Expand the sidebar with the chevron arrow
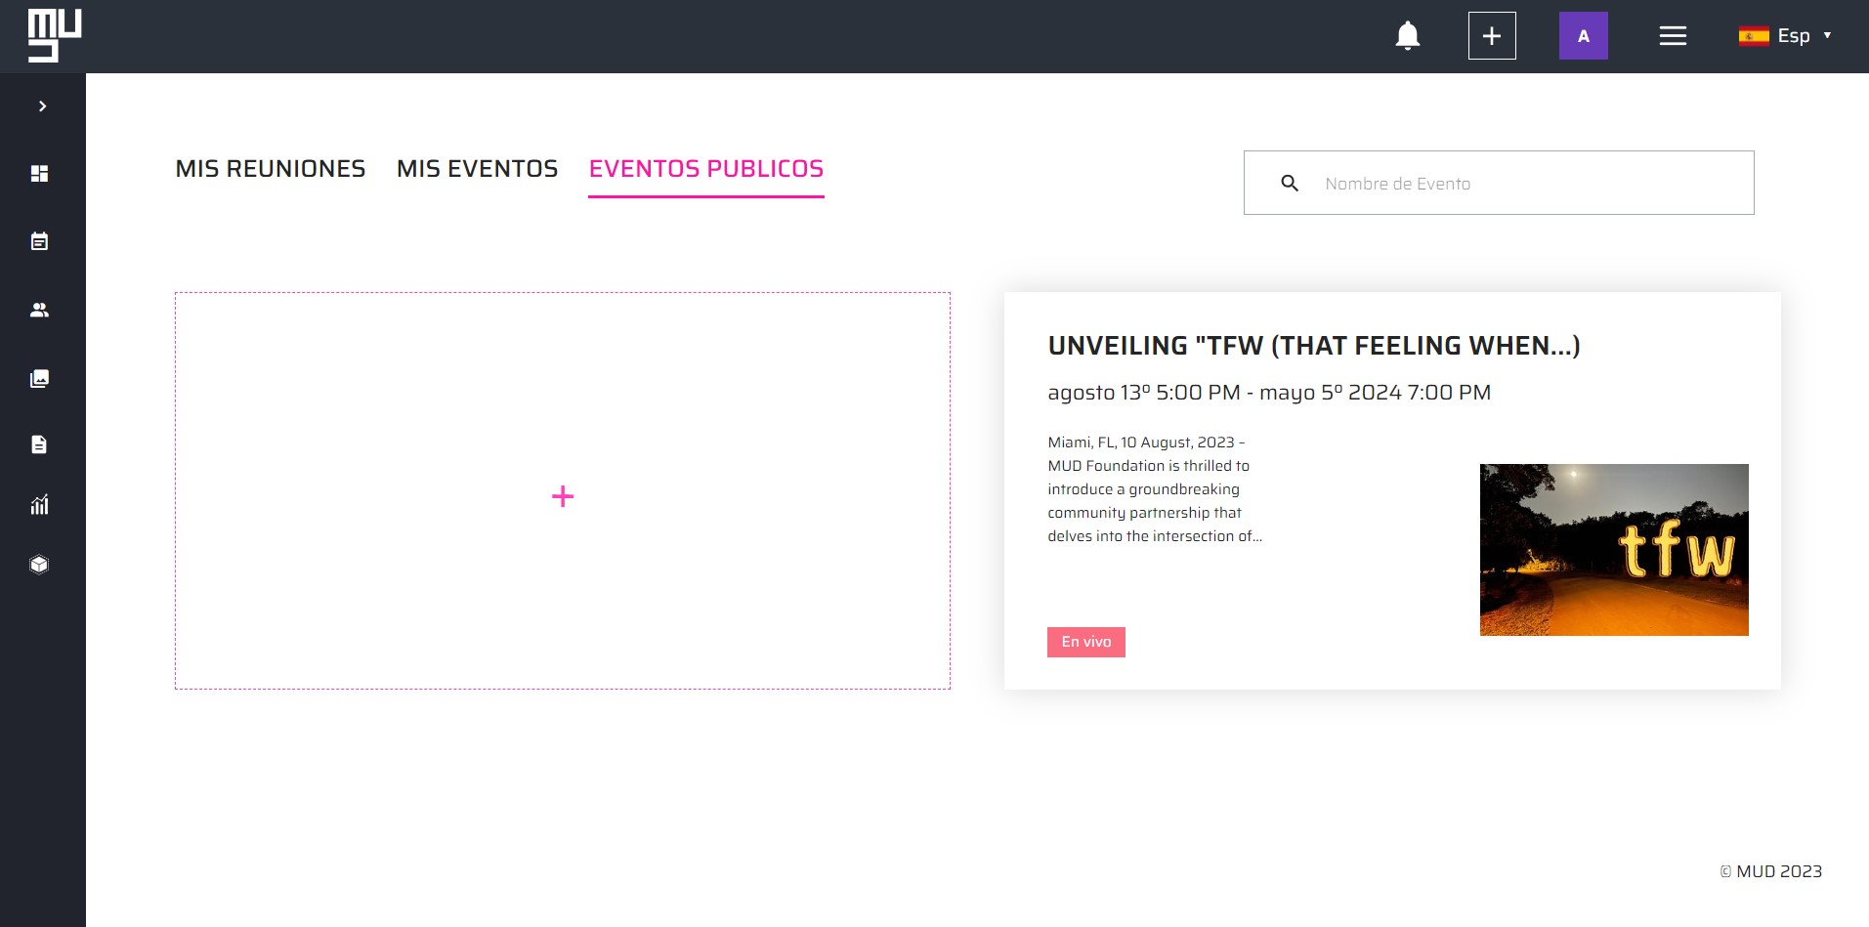Viewport: 1869px width, 927px height. click(42, 106)
